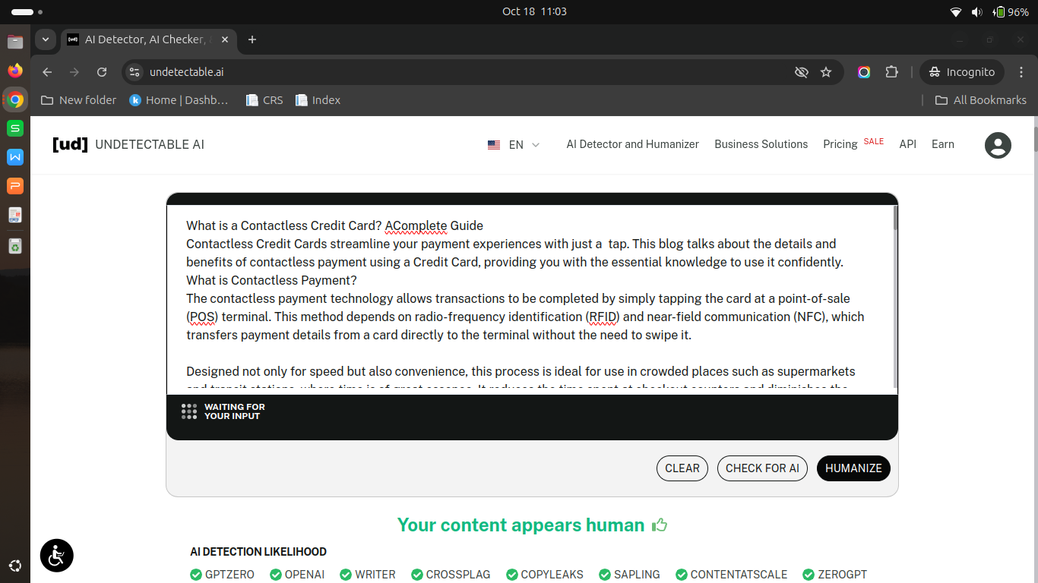Open the accessibility widget icon
This screenshot has width=1038, height=583.
coord(57,555)
